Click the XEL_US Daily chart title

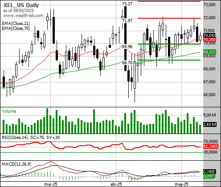pyautogui.click(x=21, y=5)
